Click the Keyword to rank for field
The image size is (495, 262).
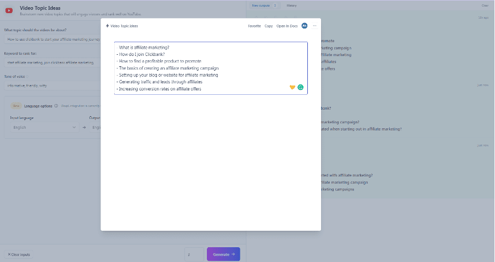pyautogui.click(x=52, y=62)
